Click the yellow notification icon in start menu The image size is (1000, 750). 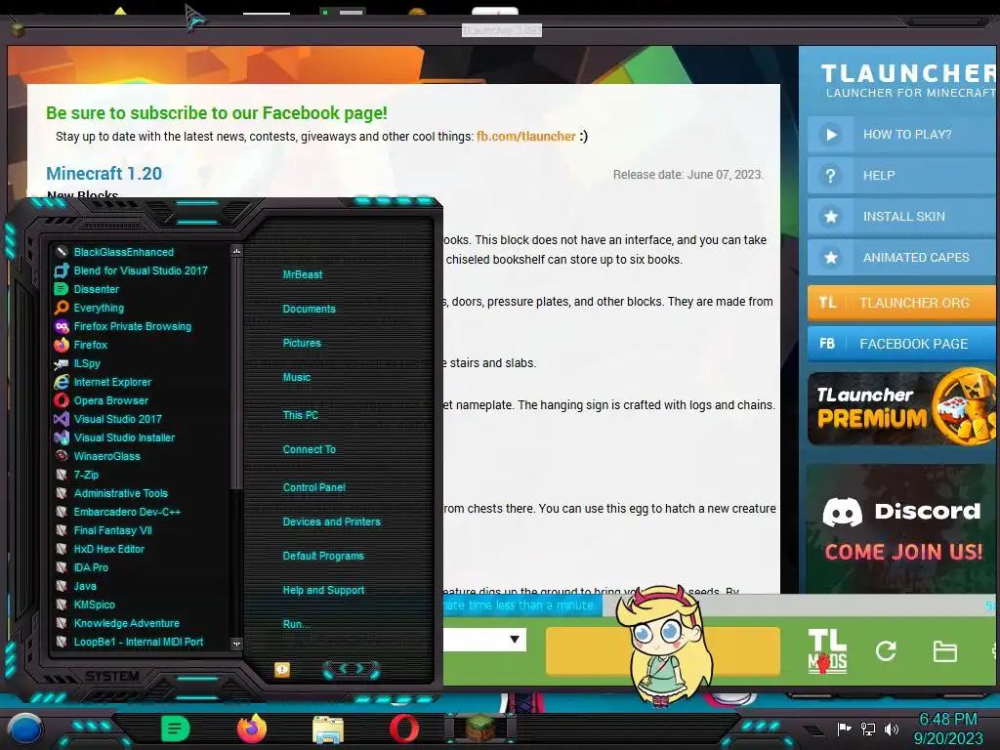(x=282, y=669)
